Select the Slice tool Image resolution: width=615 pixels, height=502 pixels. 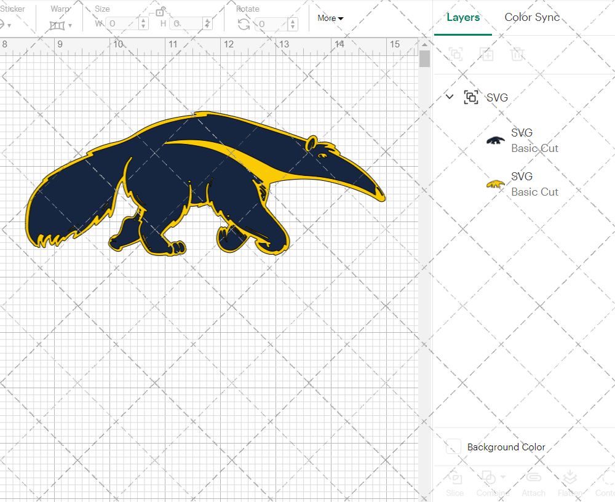454,484
